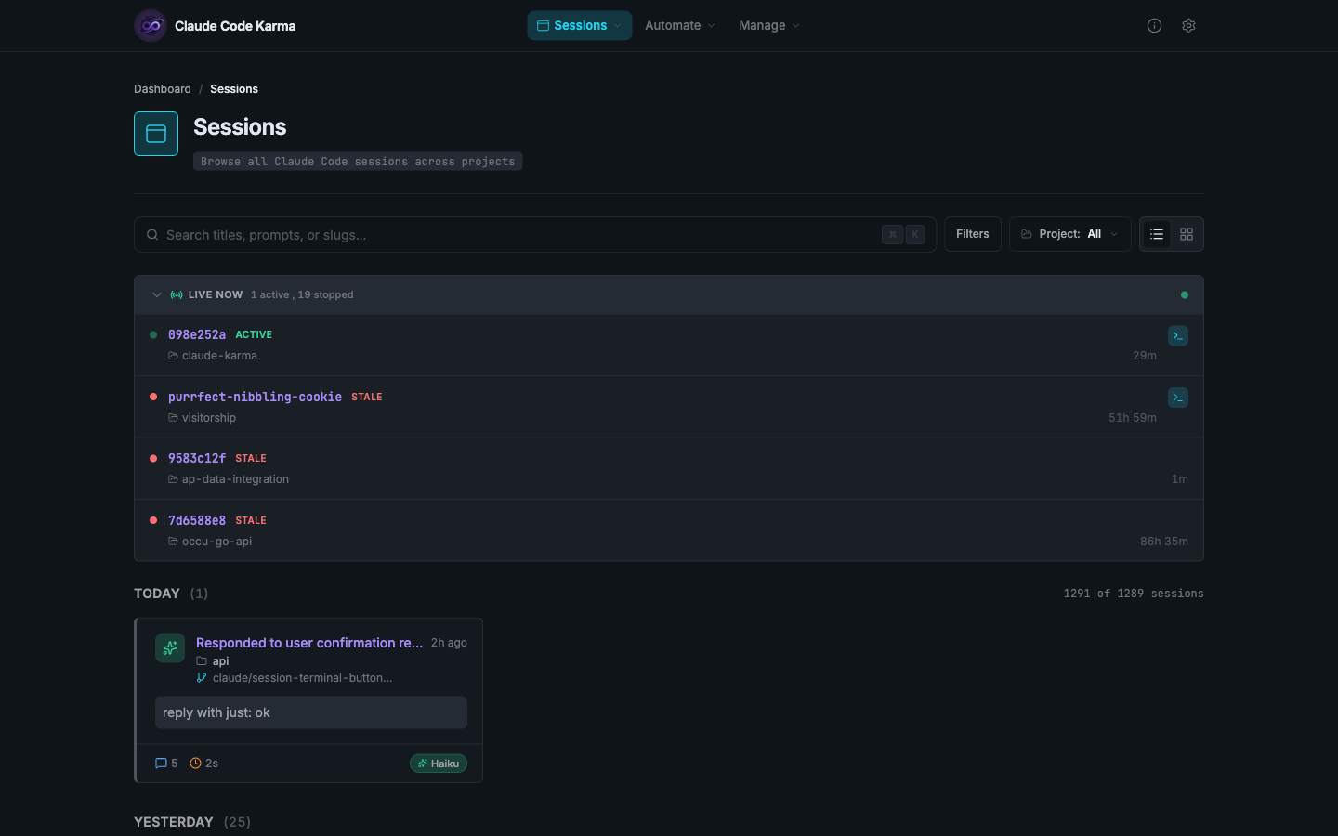Collapse the LIVE NOW section
This screenshot has width=1338, height=836.
pyautogui.click(x=157, y=294)
